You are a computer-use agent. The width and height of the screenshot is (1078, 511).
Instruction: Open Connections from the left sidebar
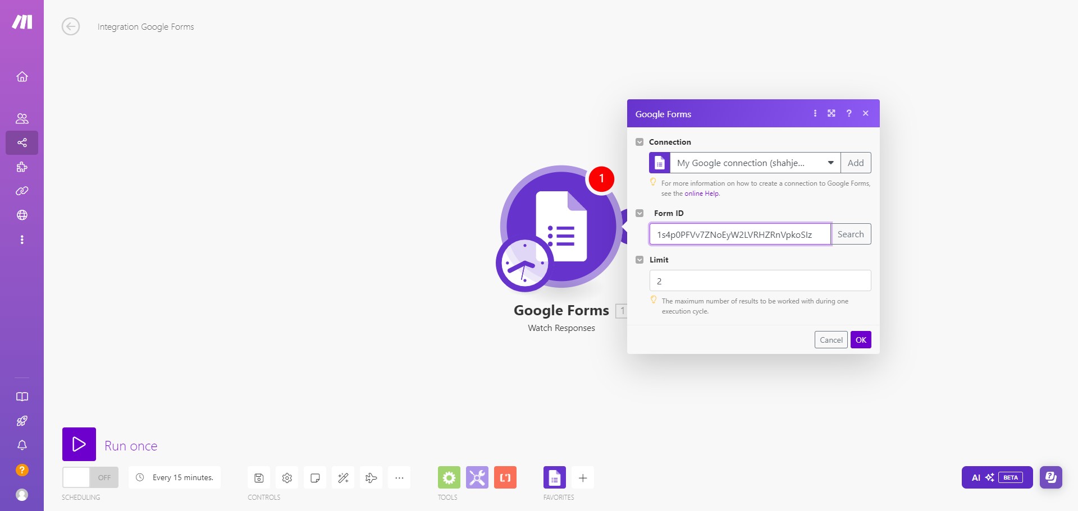(x=22, y=191)
